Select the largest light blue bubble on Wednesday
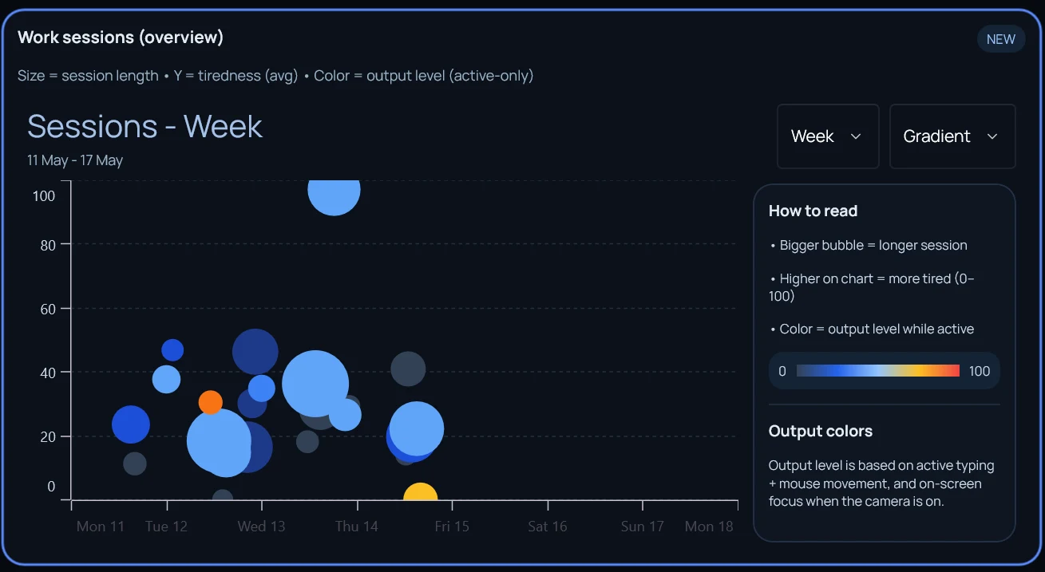Screen dimensions: 1045x572 pos(315,384)
